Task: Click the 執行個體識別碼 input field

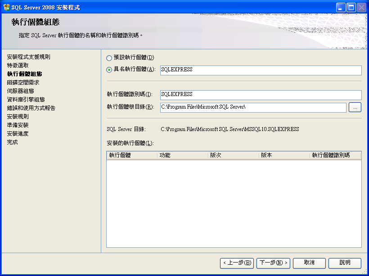Action: [261, 95]
